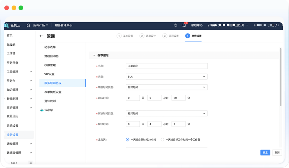Open the 类型 SLA dropdown
The height and width of the screenshot is (168, 289).
pyautogui.click(x=167, y=77)
